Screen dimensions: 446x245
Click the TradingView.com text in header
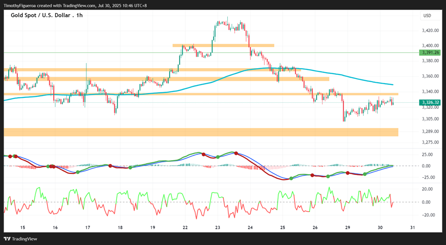tap(80, 5)
